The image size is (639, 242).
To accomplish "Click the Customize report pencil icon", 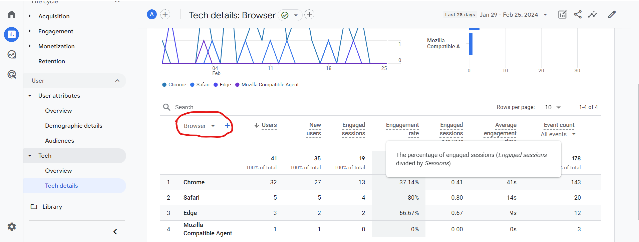I will point(612,14).
